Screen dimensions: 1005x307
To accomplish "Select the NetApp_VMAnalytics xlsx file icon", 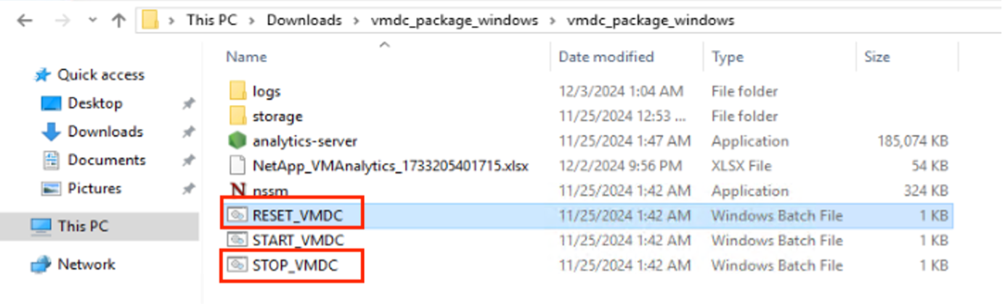I will point(237,166).
